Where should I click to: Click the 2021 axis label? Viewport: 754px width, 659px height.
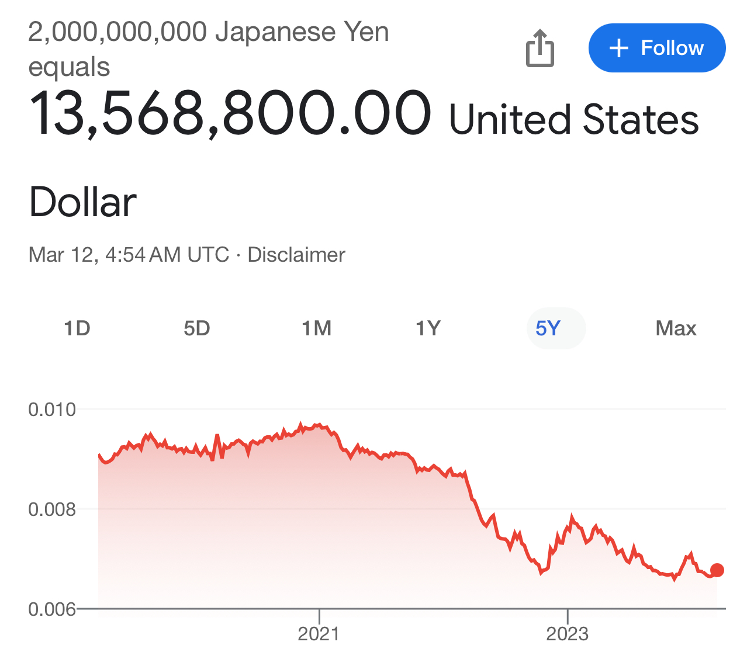click(319, 634)
